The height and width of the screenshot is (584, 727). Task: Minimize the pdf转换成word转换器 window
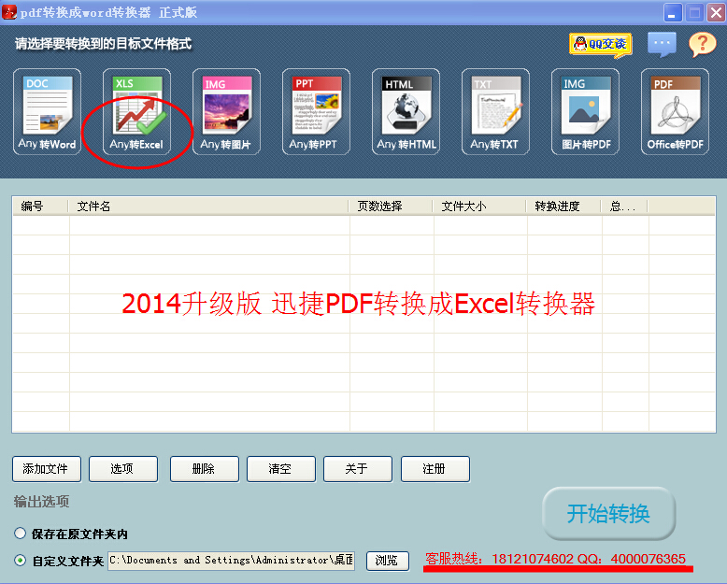(x=672, y=12)
